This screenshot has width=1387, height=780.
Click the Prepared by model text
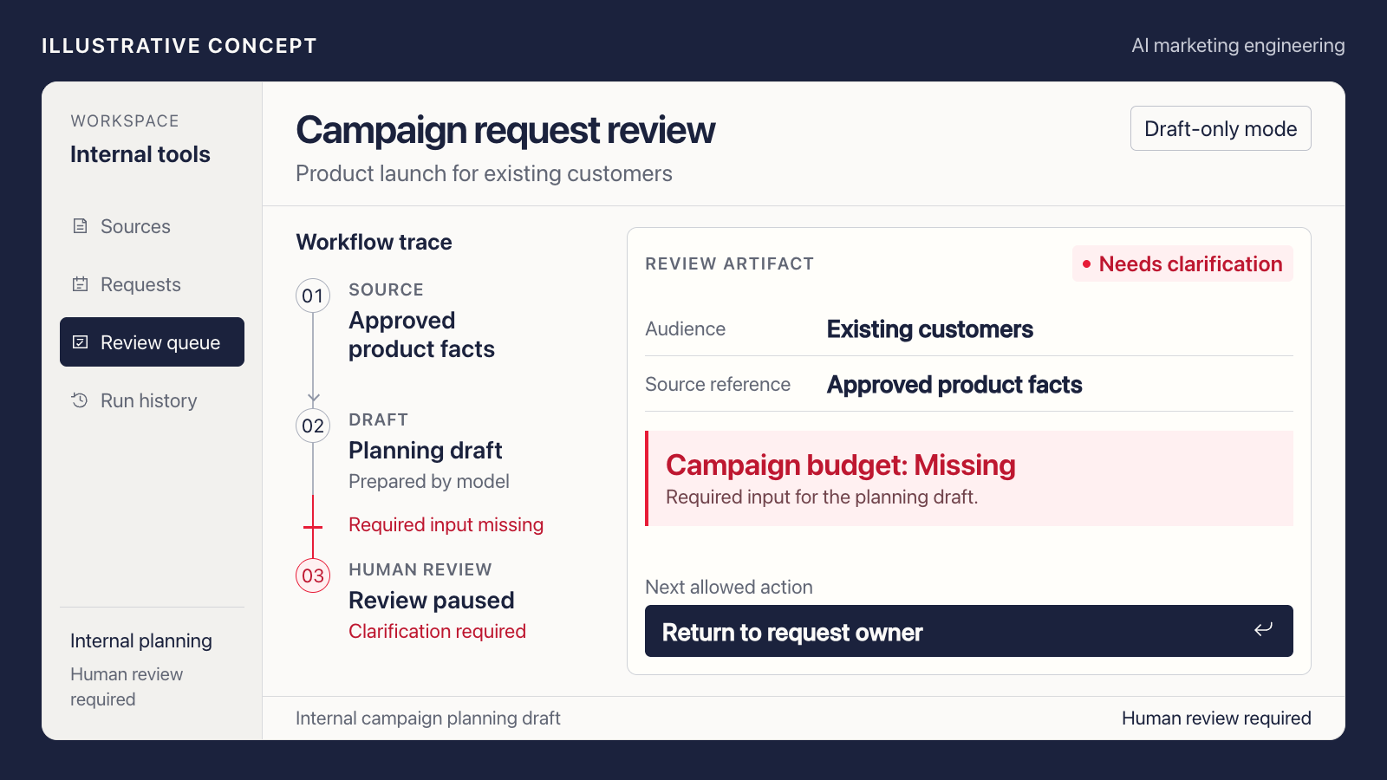[x=429, y=481]
